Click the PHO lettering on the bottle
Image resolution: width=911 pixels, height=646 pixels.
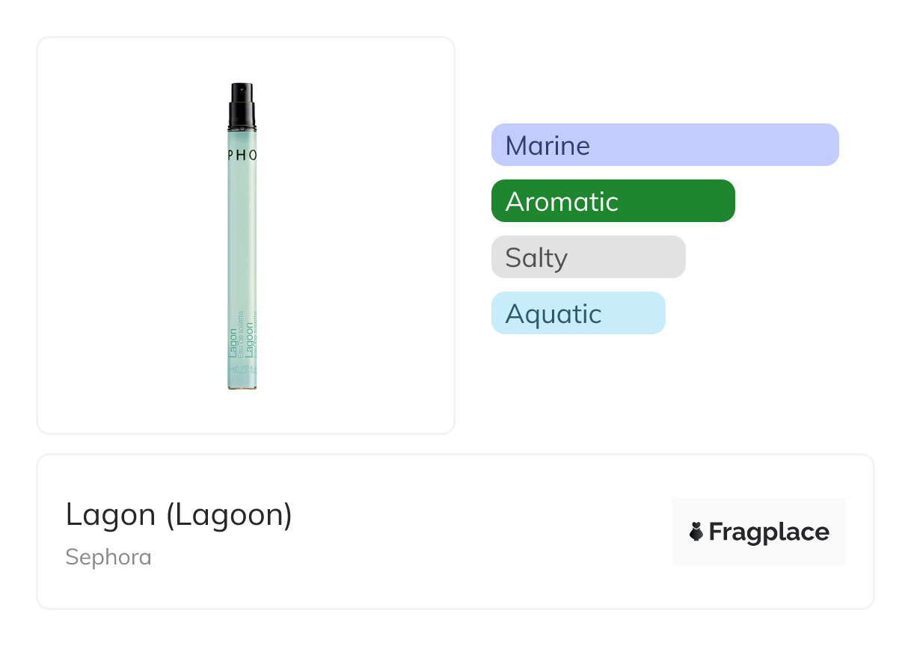(242, 155)
